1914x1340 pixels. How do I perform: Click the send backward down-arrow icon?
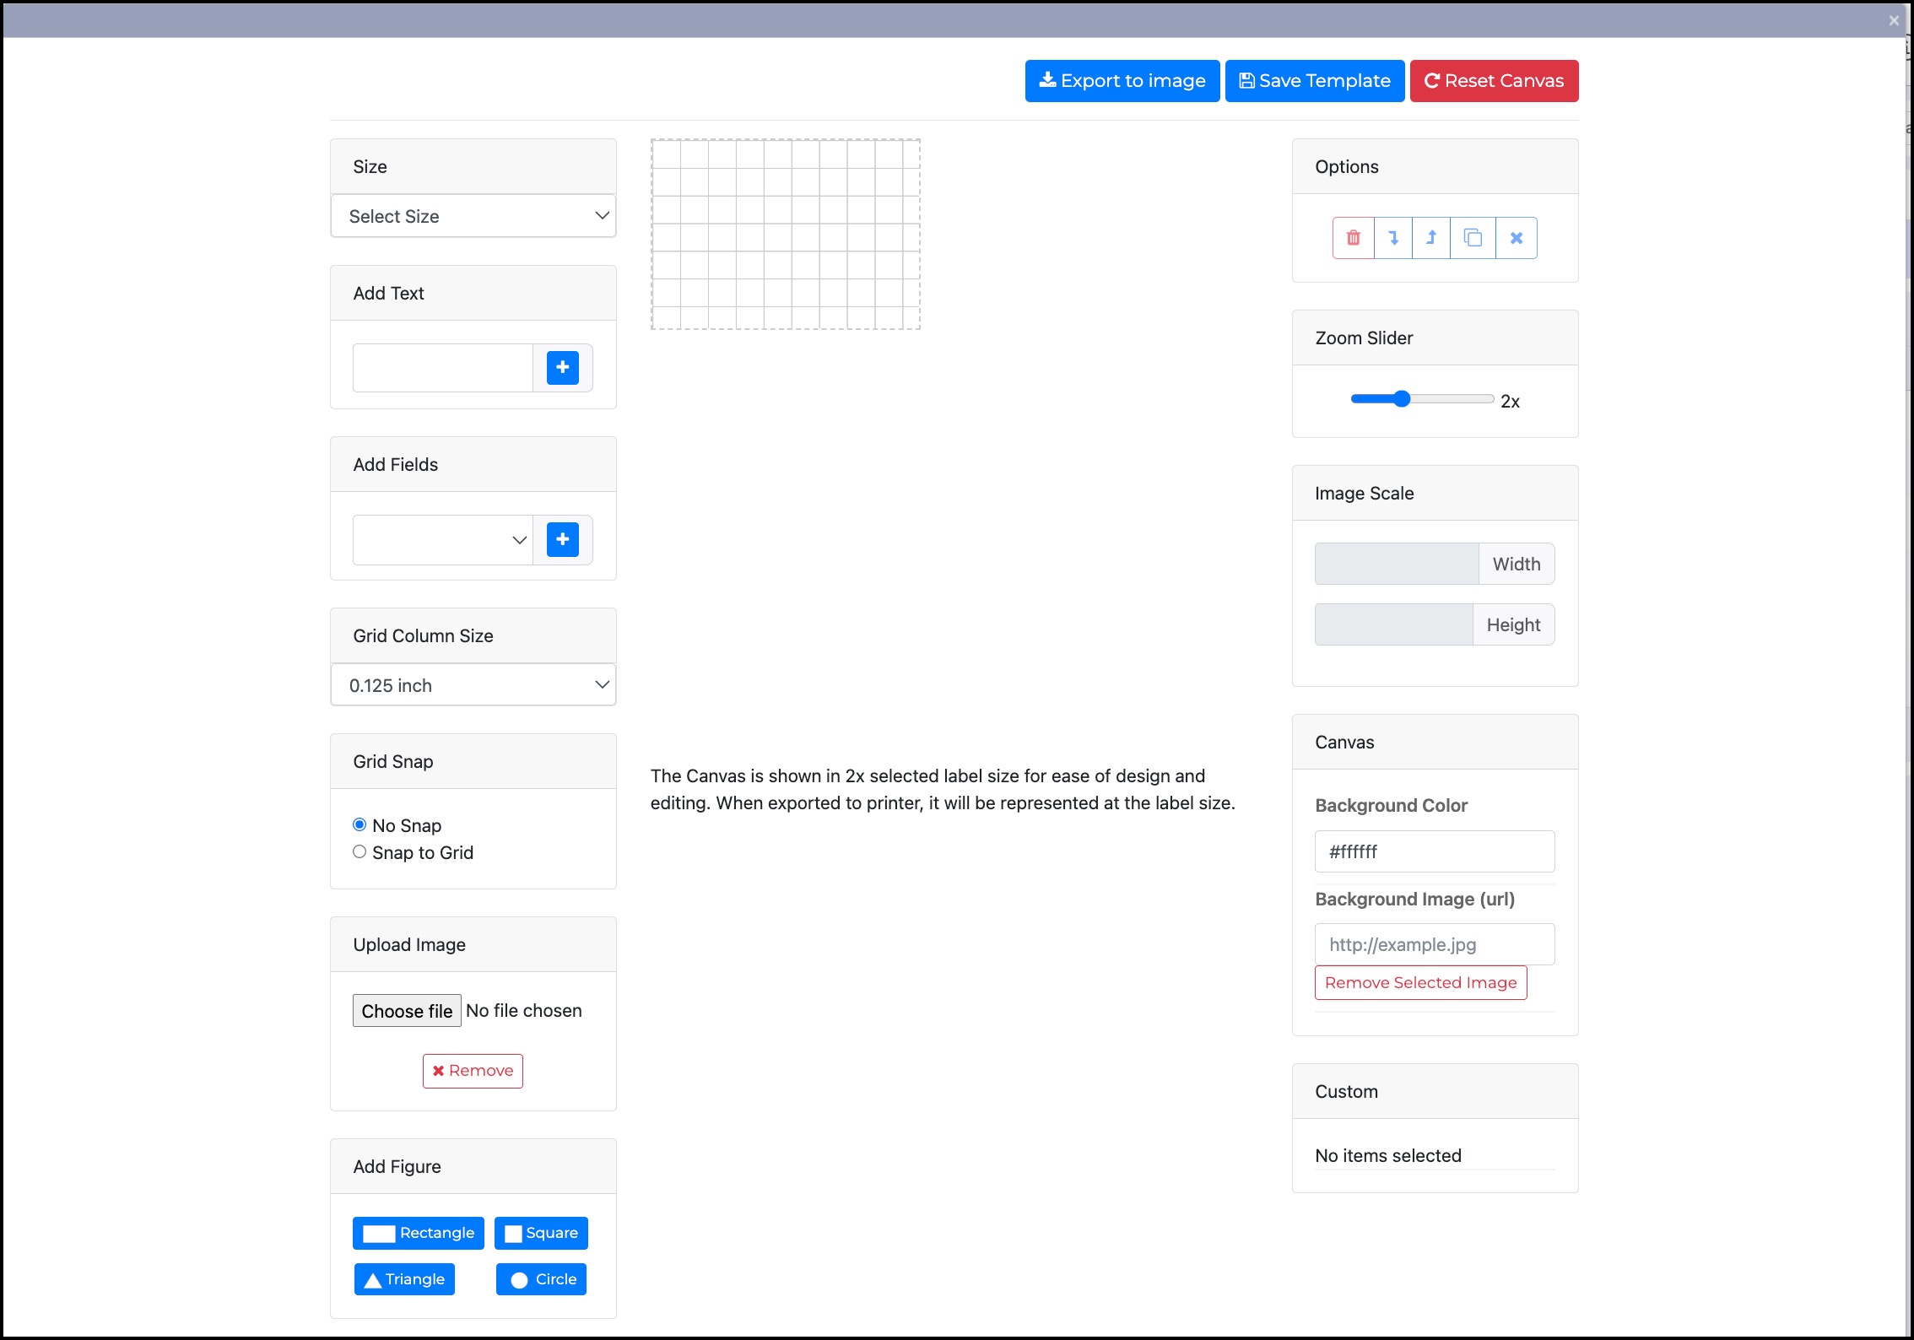pyautogui.click(x=1393, y=238)
